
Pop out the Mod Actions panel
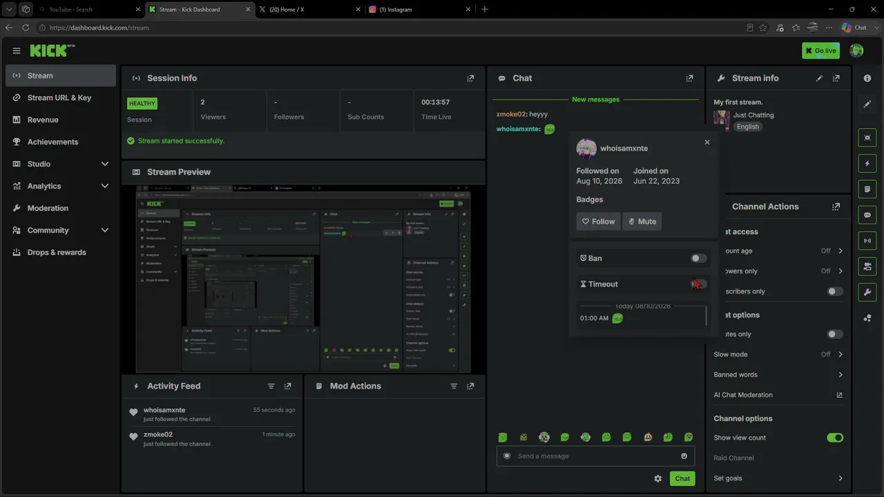(470, 387)
